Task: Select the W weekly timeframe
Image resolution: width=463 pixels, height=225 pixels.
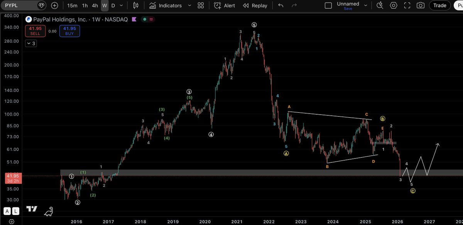Action: [105, 5]
